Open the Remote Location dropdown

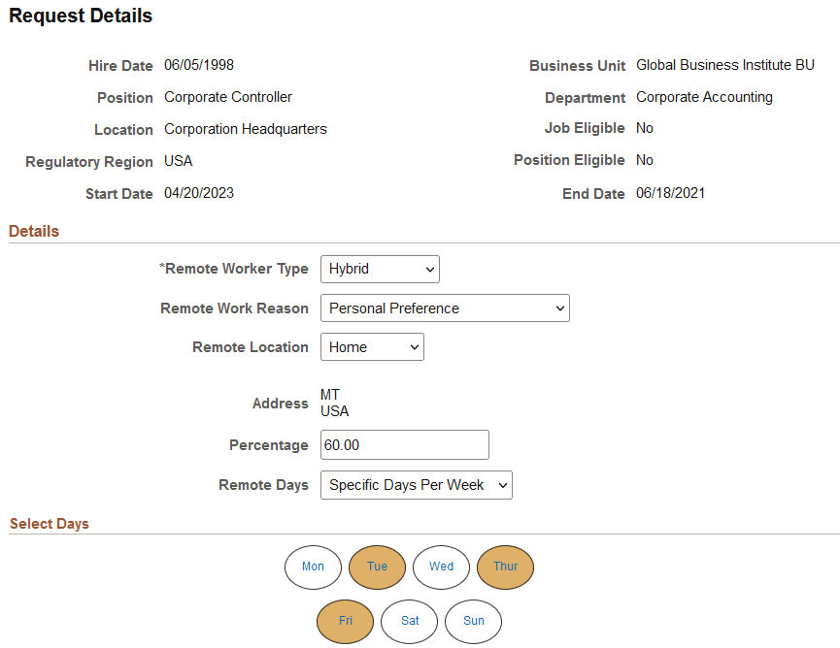coord(371,346)
